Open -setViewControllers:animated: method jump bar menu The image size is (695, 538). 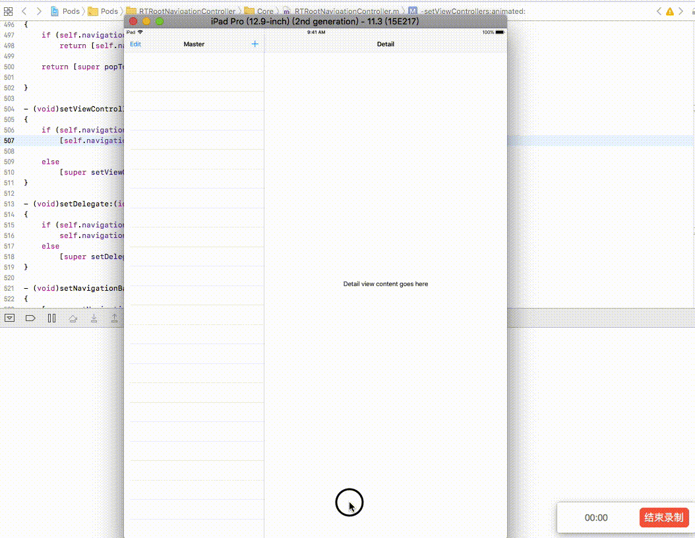pos(467,11)
